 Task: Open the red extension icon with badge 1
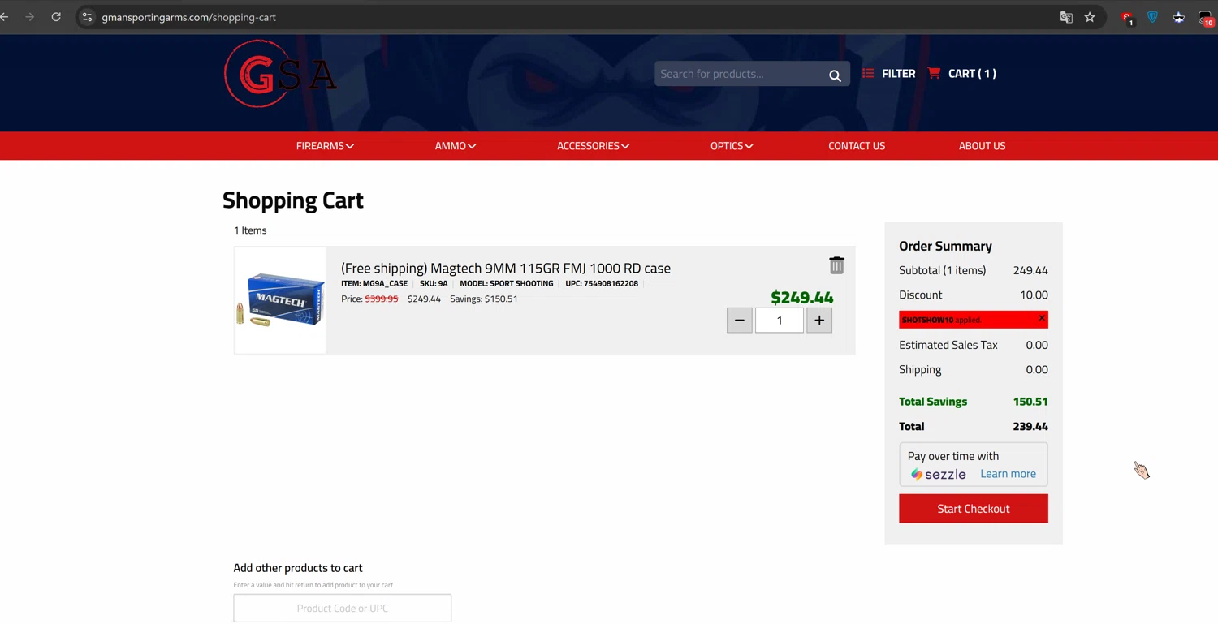pyautogui.click(x=1127, y=18)
